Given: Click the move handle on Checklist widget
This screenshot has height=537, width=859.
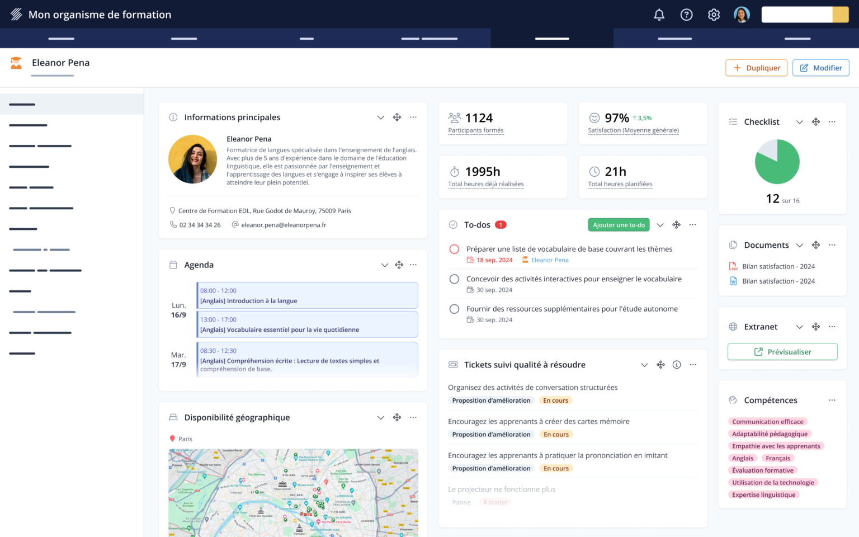Looking at the screenshot, I should click(815, 122).
